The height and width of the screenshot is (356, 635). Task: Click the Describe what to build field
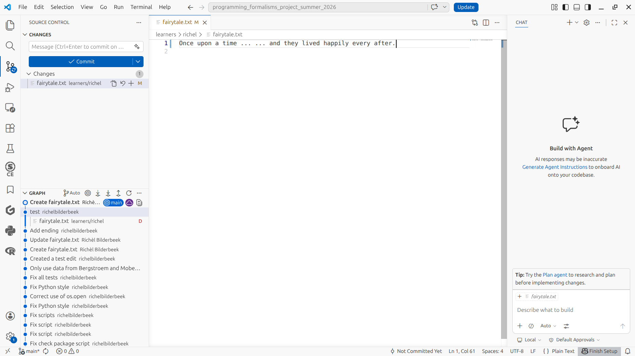pyautogui.click(x=571, y=310)
